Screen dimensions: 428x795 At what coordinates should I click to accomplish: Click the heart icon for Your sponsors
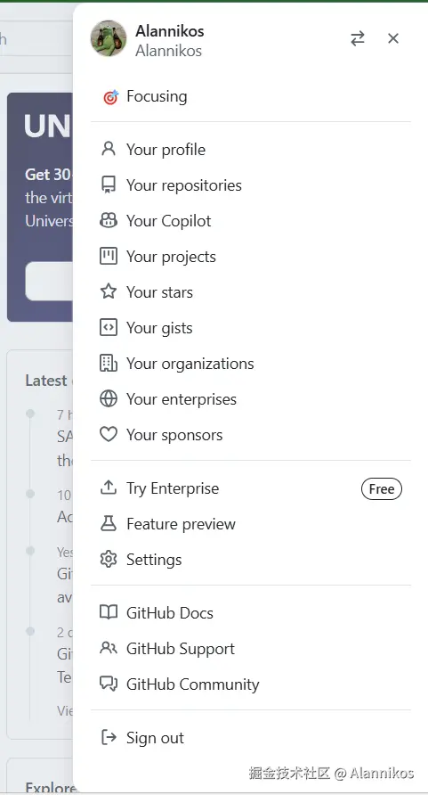tap(109, 435)
